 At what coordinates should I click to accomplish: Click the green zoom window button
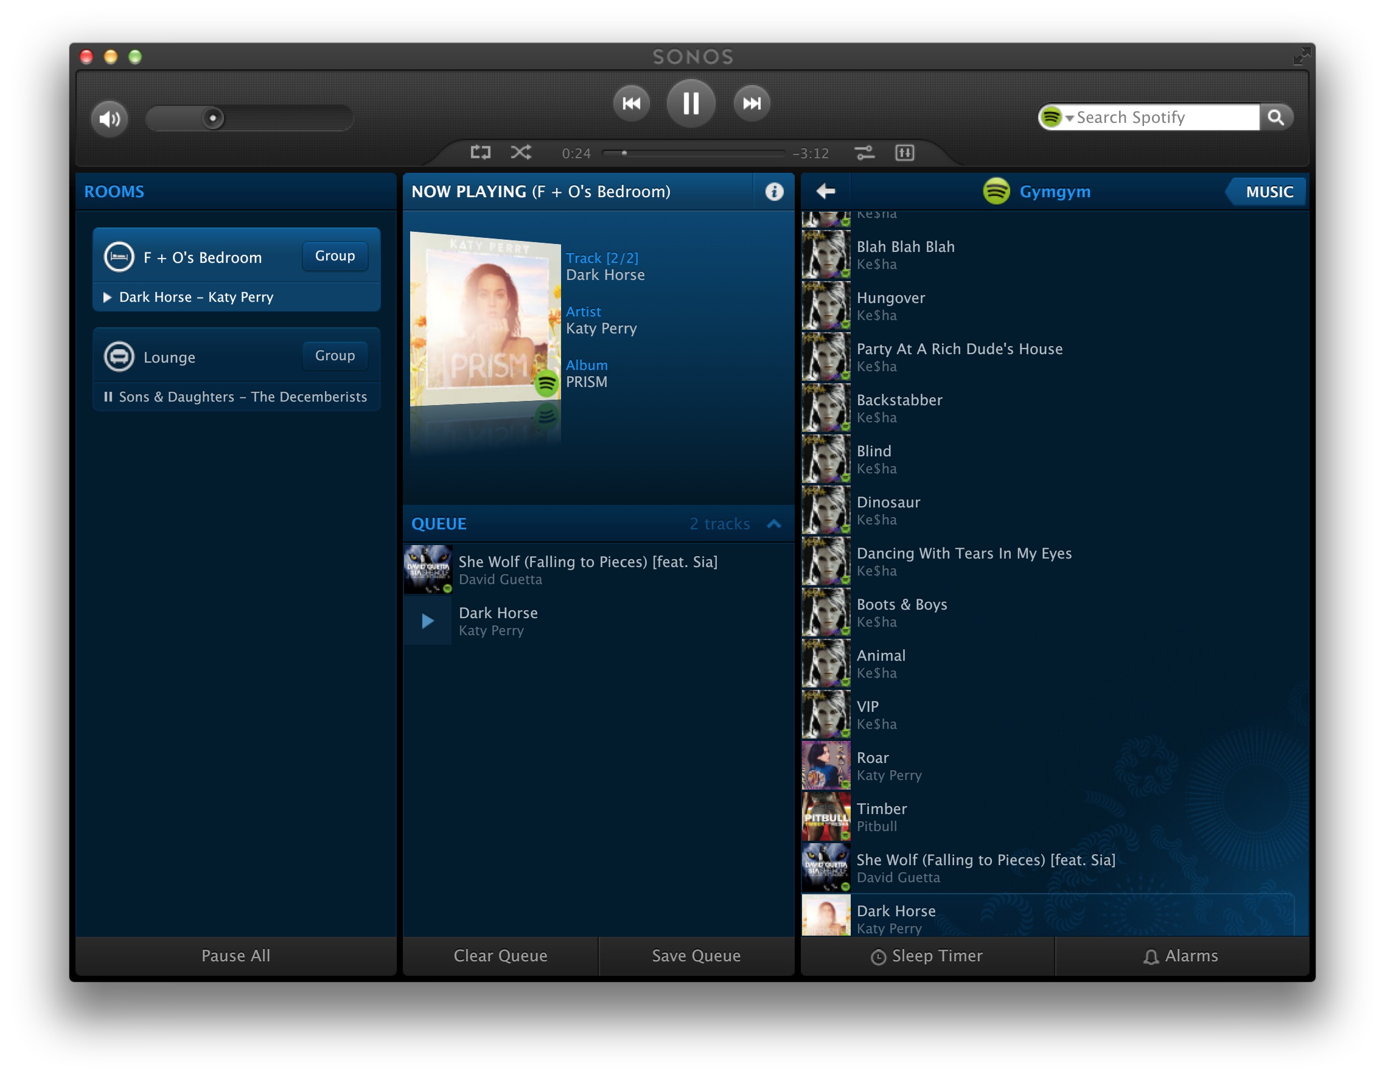(x=135, y=57)
